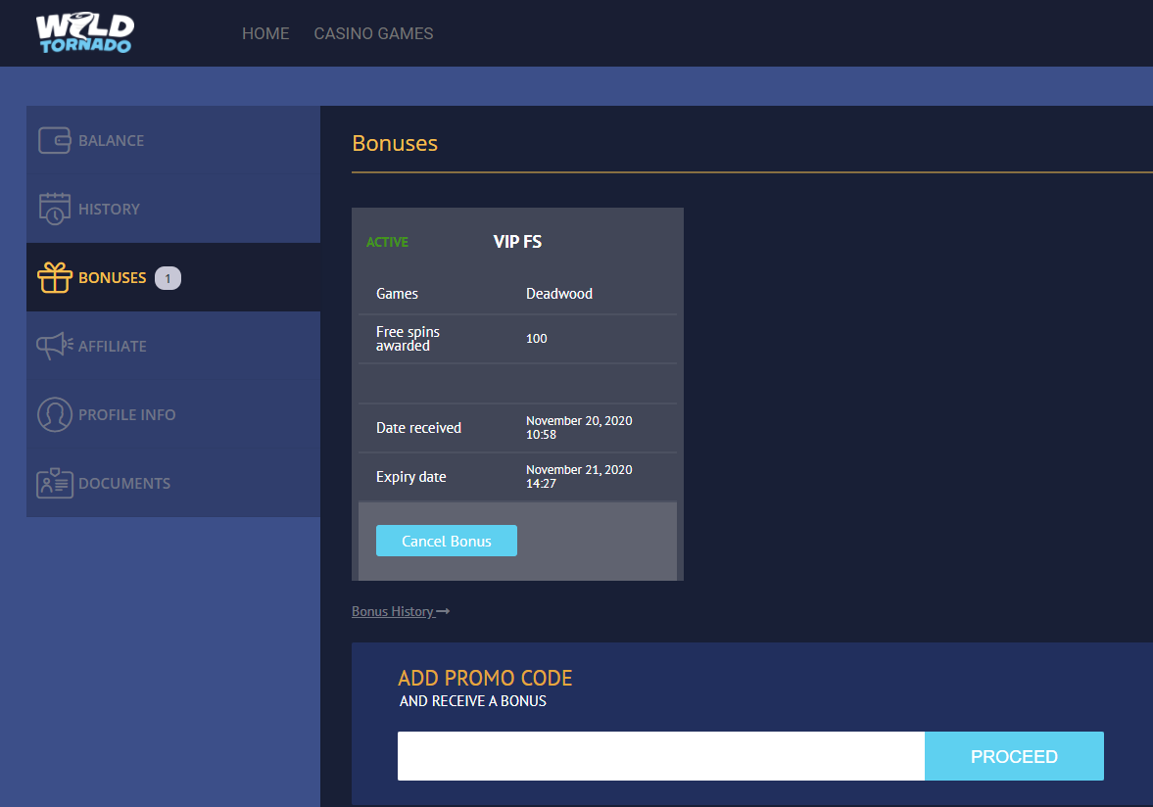The image size is (1153, 807).
Task: Click the Wild Tornado logo
Action: [x=84, y=33]
